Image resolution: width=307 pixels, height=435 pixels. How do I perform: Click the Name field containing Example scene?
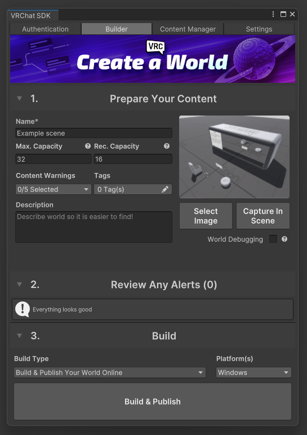[x=94, y=133]
